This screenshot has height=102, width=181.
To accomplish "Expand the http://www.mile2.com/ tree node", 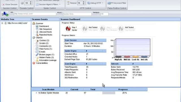I will coord(2,23).
